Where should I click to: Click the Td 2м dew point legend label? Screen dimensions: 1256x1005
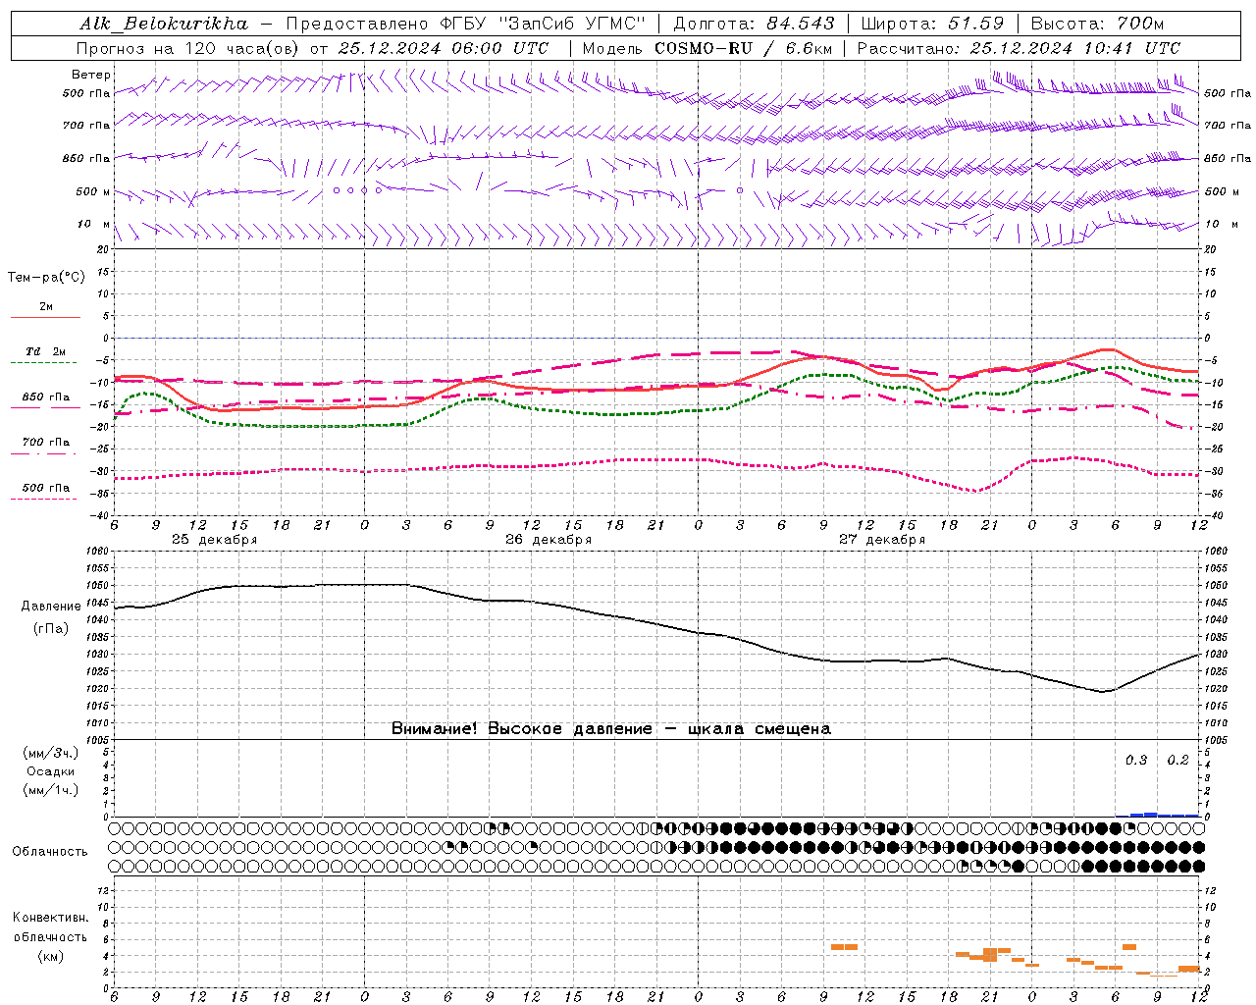pos(46,351)
